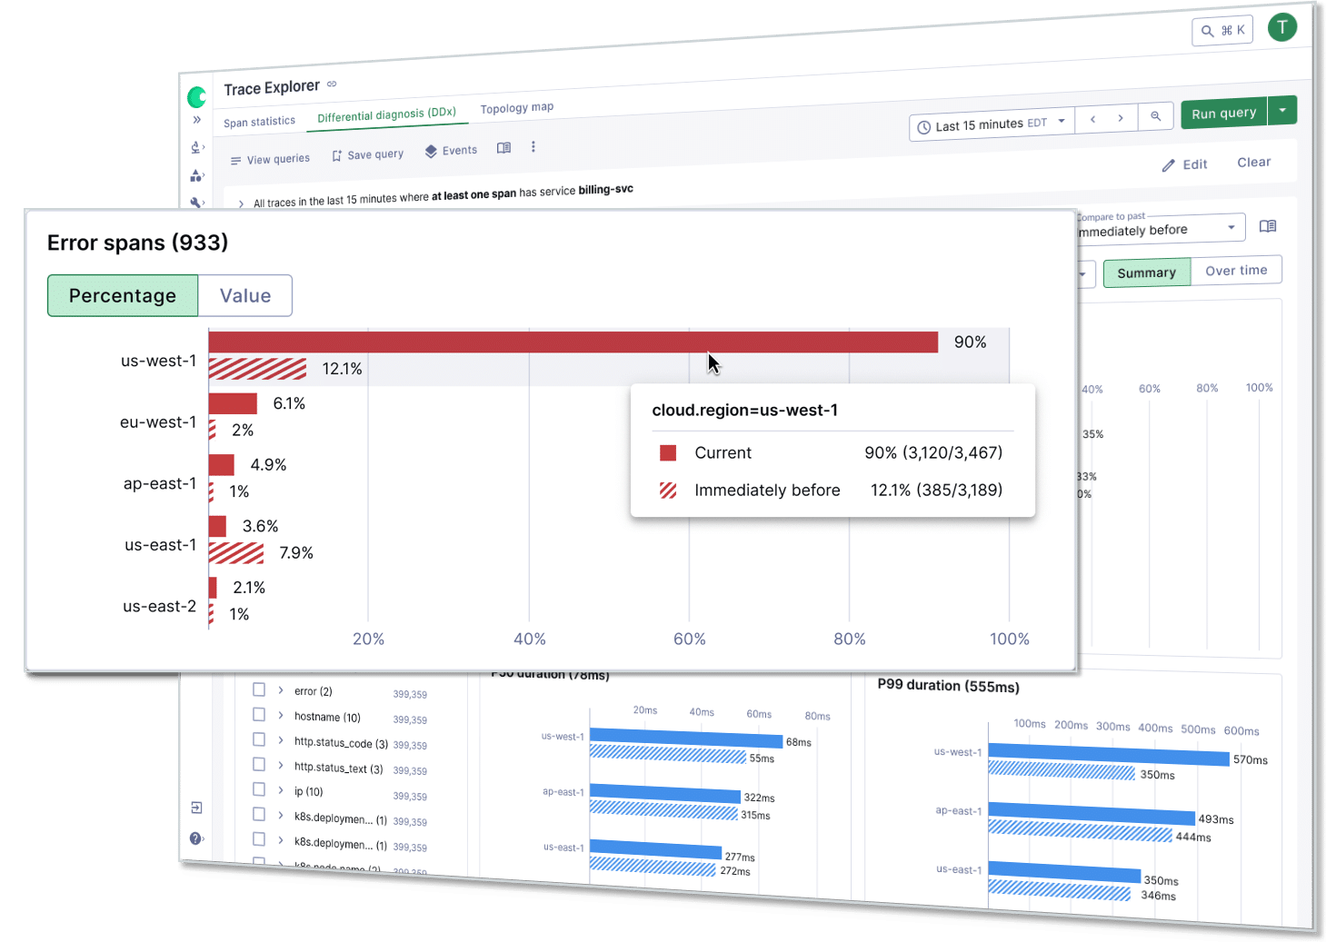The width and height of the screenshot is (1326, 942).
Task: Switch to the Span statistics tab
Action: (259, 122)
